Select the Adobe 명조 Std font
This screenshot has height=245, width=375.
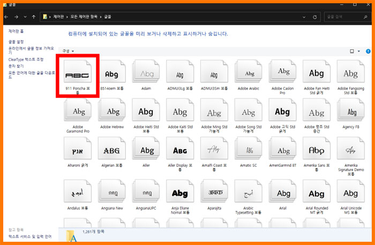pyautogui.click(x=317, y=110)
